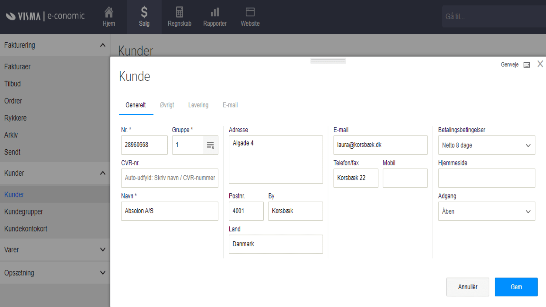This screenshot has width=546, height=307.
Task: Open the Salg dollar icon menu
Action: (144, 13)
